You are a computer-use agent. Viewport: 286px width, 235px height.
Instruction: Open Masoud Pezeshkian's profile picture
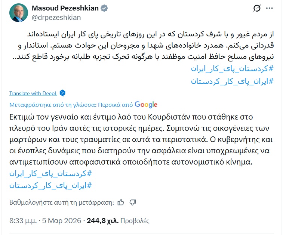(x=18, y=12)
